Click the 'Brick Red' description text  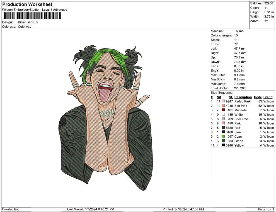[241, 119]
